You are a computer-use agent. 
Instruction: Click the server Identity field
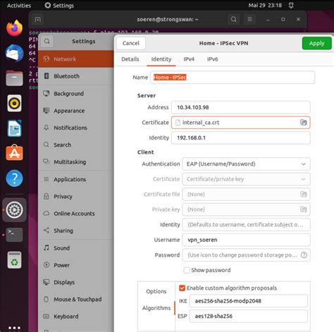241,137
